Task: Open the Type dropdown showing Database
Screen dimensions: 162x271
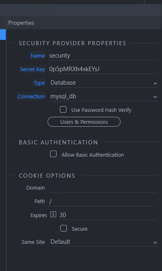Action: coord(104,83)
